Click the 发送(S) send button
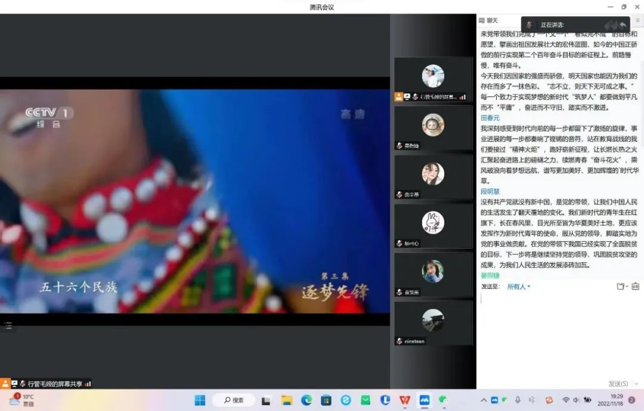The image size is (644, 411). 618,384
